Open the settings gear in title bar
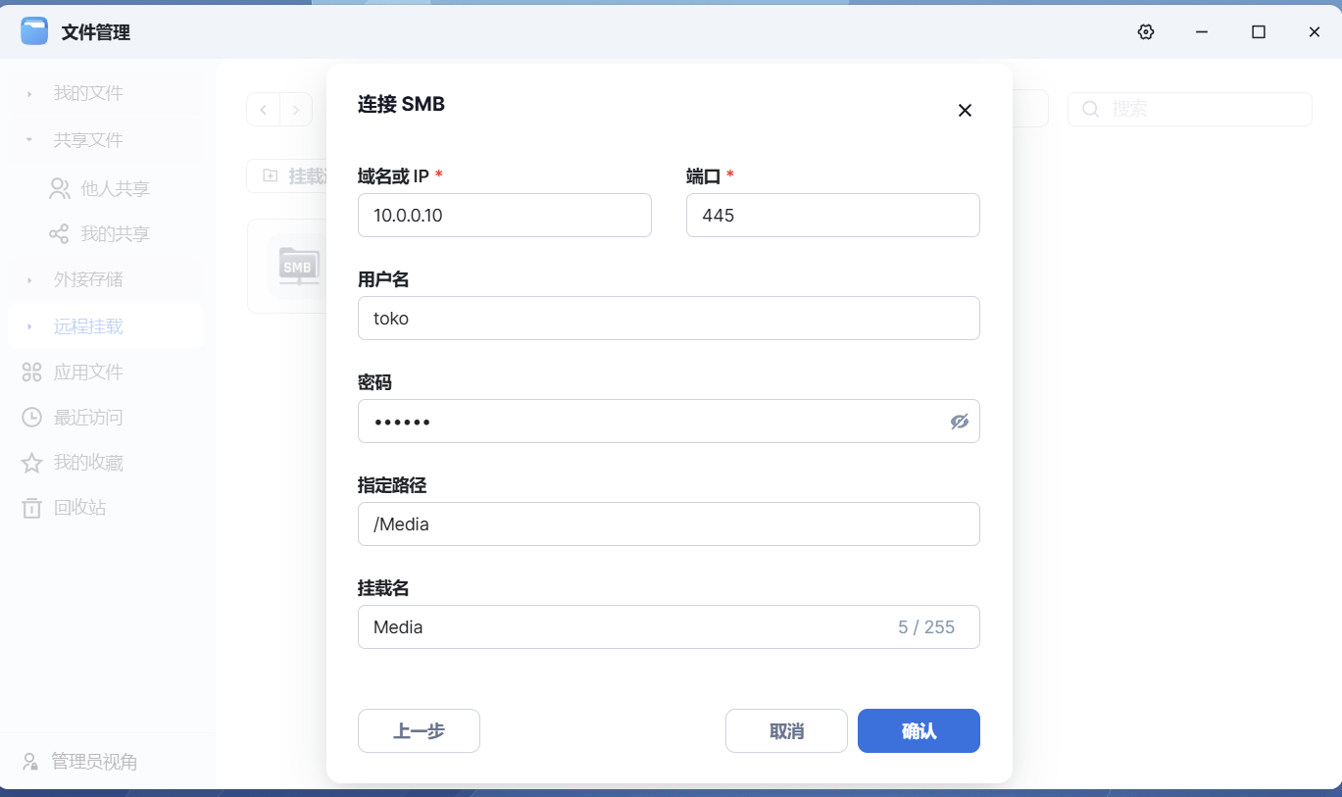This screenshot has width=1342, height=797. tap(1146, 32)
